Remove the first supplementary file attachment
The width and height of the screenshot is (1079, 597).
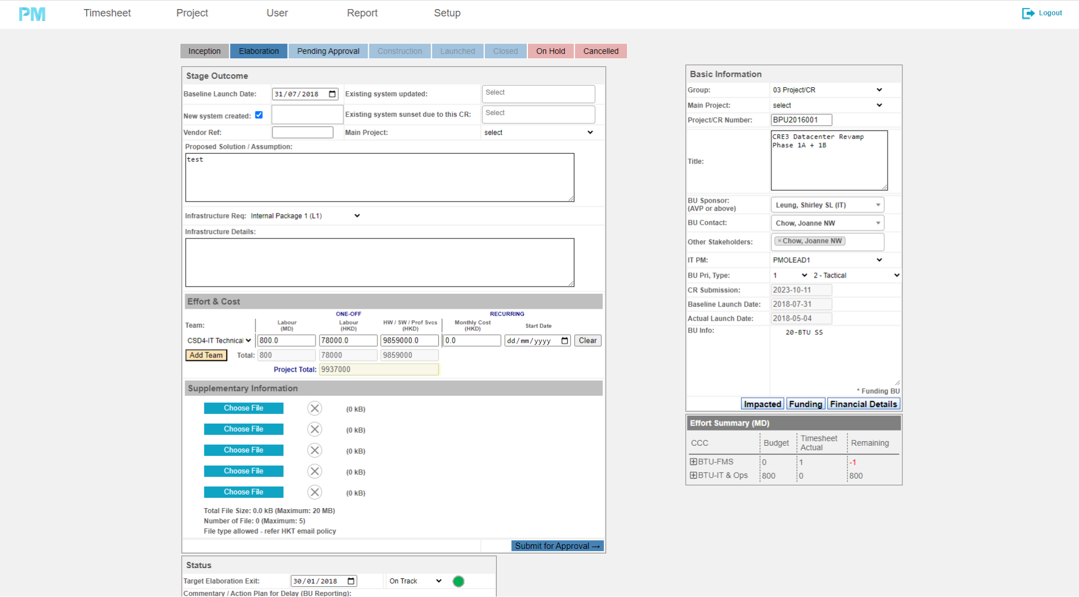314,408
